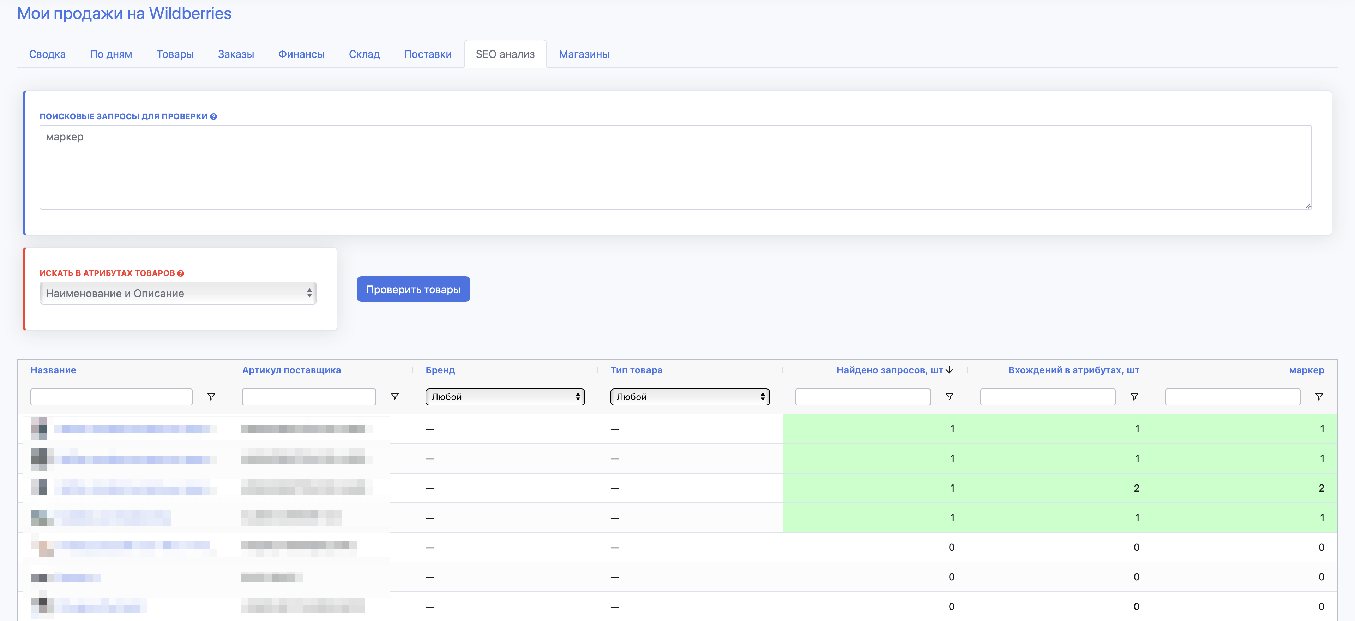This screenshot has width=1355, height=621.
Task: Open the Финансы tab
Action: click(301, 54)
